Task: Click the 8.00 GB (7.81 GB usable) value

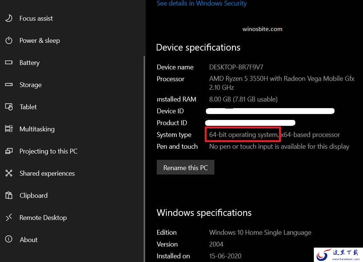Action: click(243, 99)
